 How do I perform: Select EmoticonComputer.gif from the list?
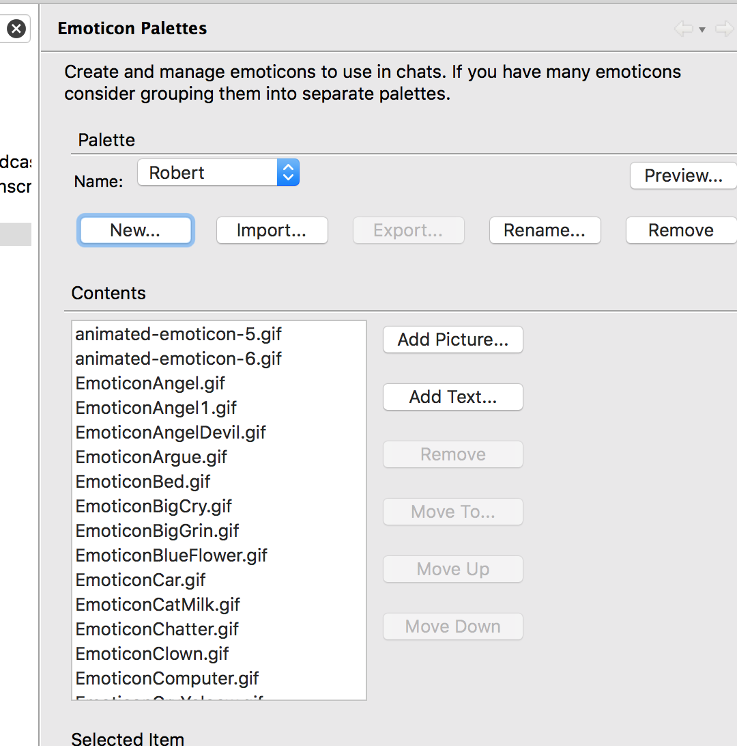pyautogui.click(x=167, y=678)
